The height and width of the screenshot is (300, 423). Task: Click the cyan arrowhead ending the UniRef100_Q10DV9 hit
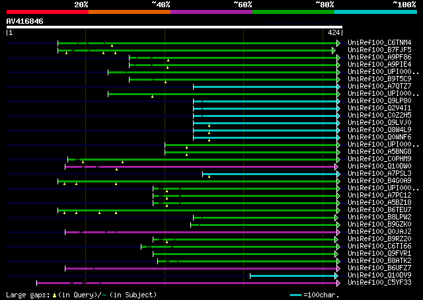(x=336, y=276)
